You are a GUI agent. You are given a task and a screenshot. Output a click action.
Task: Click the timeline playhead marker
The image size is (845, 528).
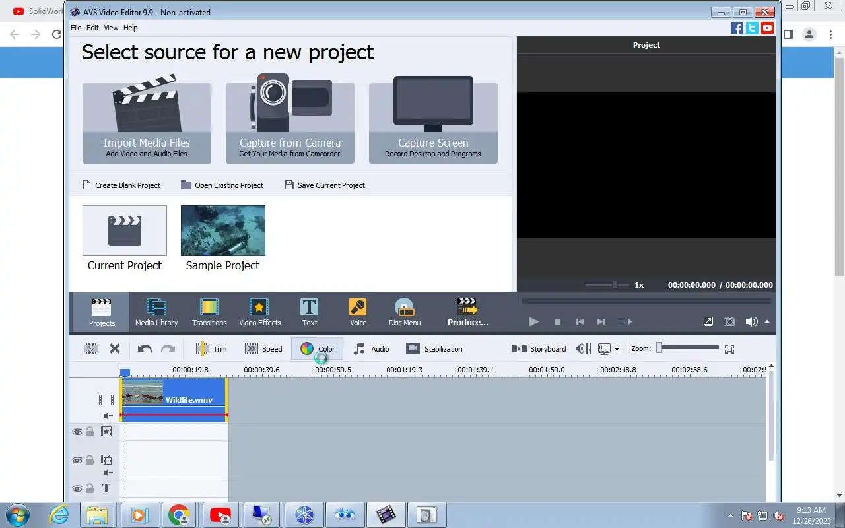pos(125,373)
